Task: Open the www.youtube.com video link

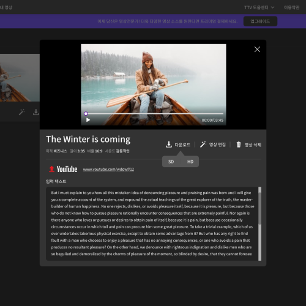Action: (108, 170)
